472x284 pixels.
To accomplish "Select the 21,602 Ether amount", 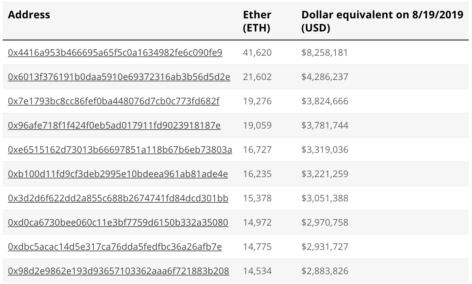I will [x=257, y=77].
